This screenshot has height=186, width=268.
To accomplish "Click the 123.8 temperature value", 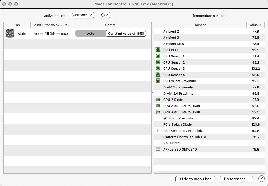I will (x=256, y=124).
